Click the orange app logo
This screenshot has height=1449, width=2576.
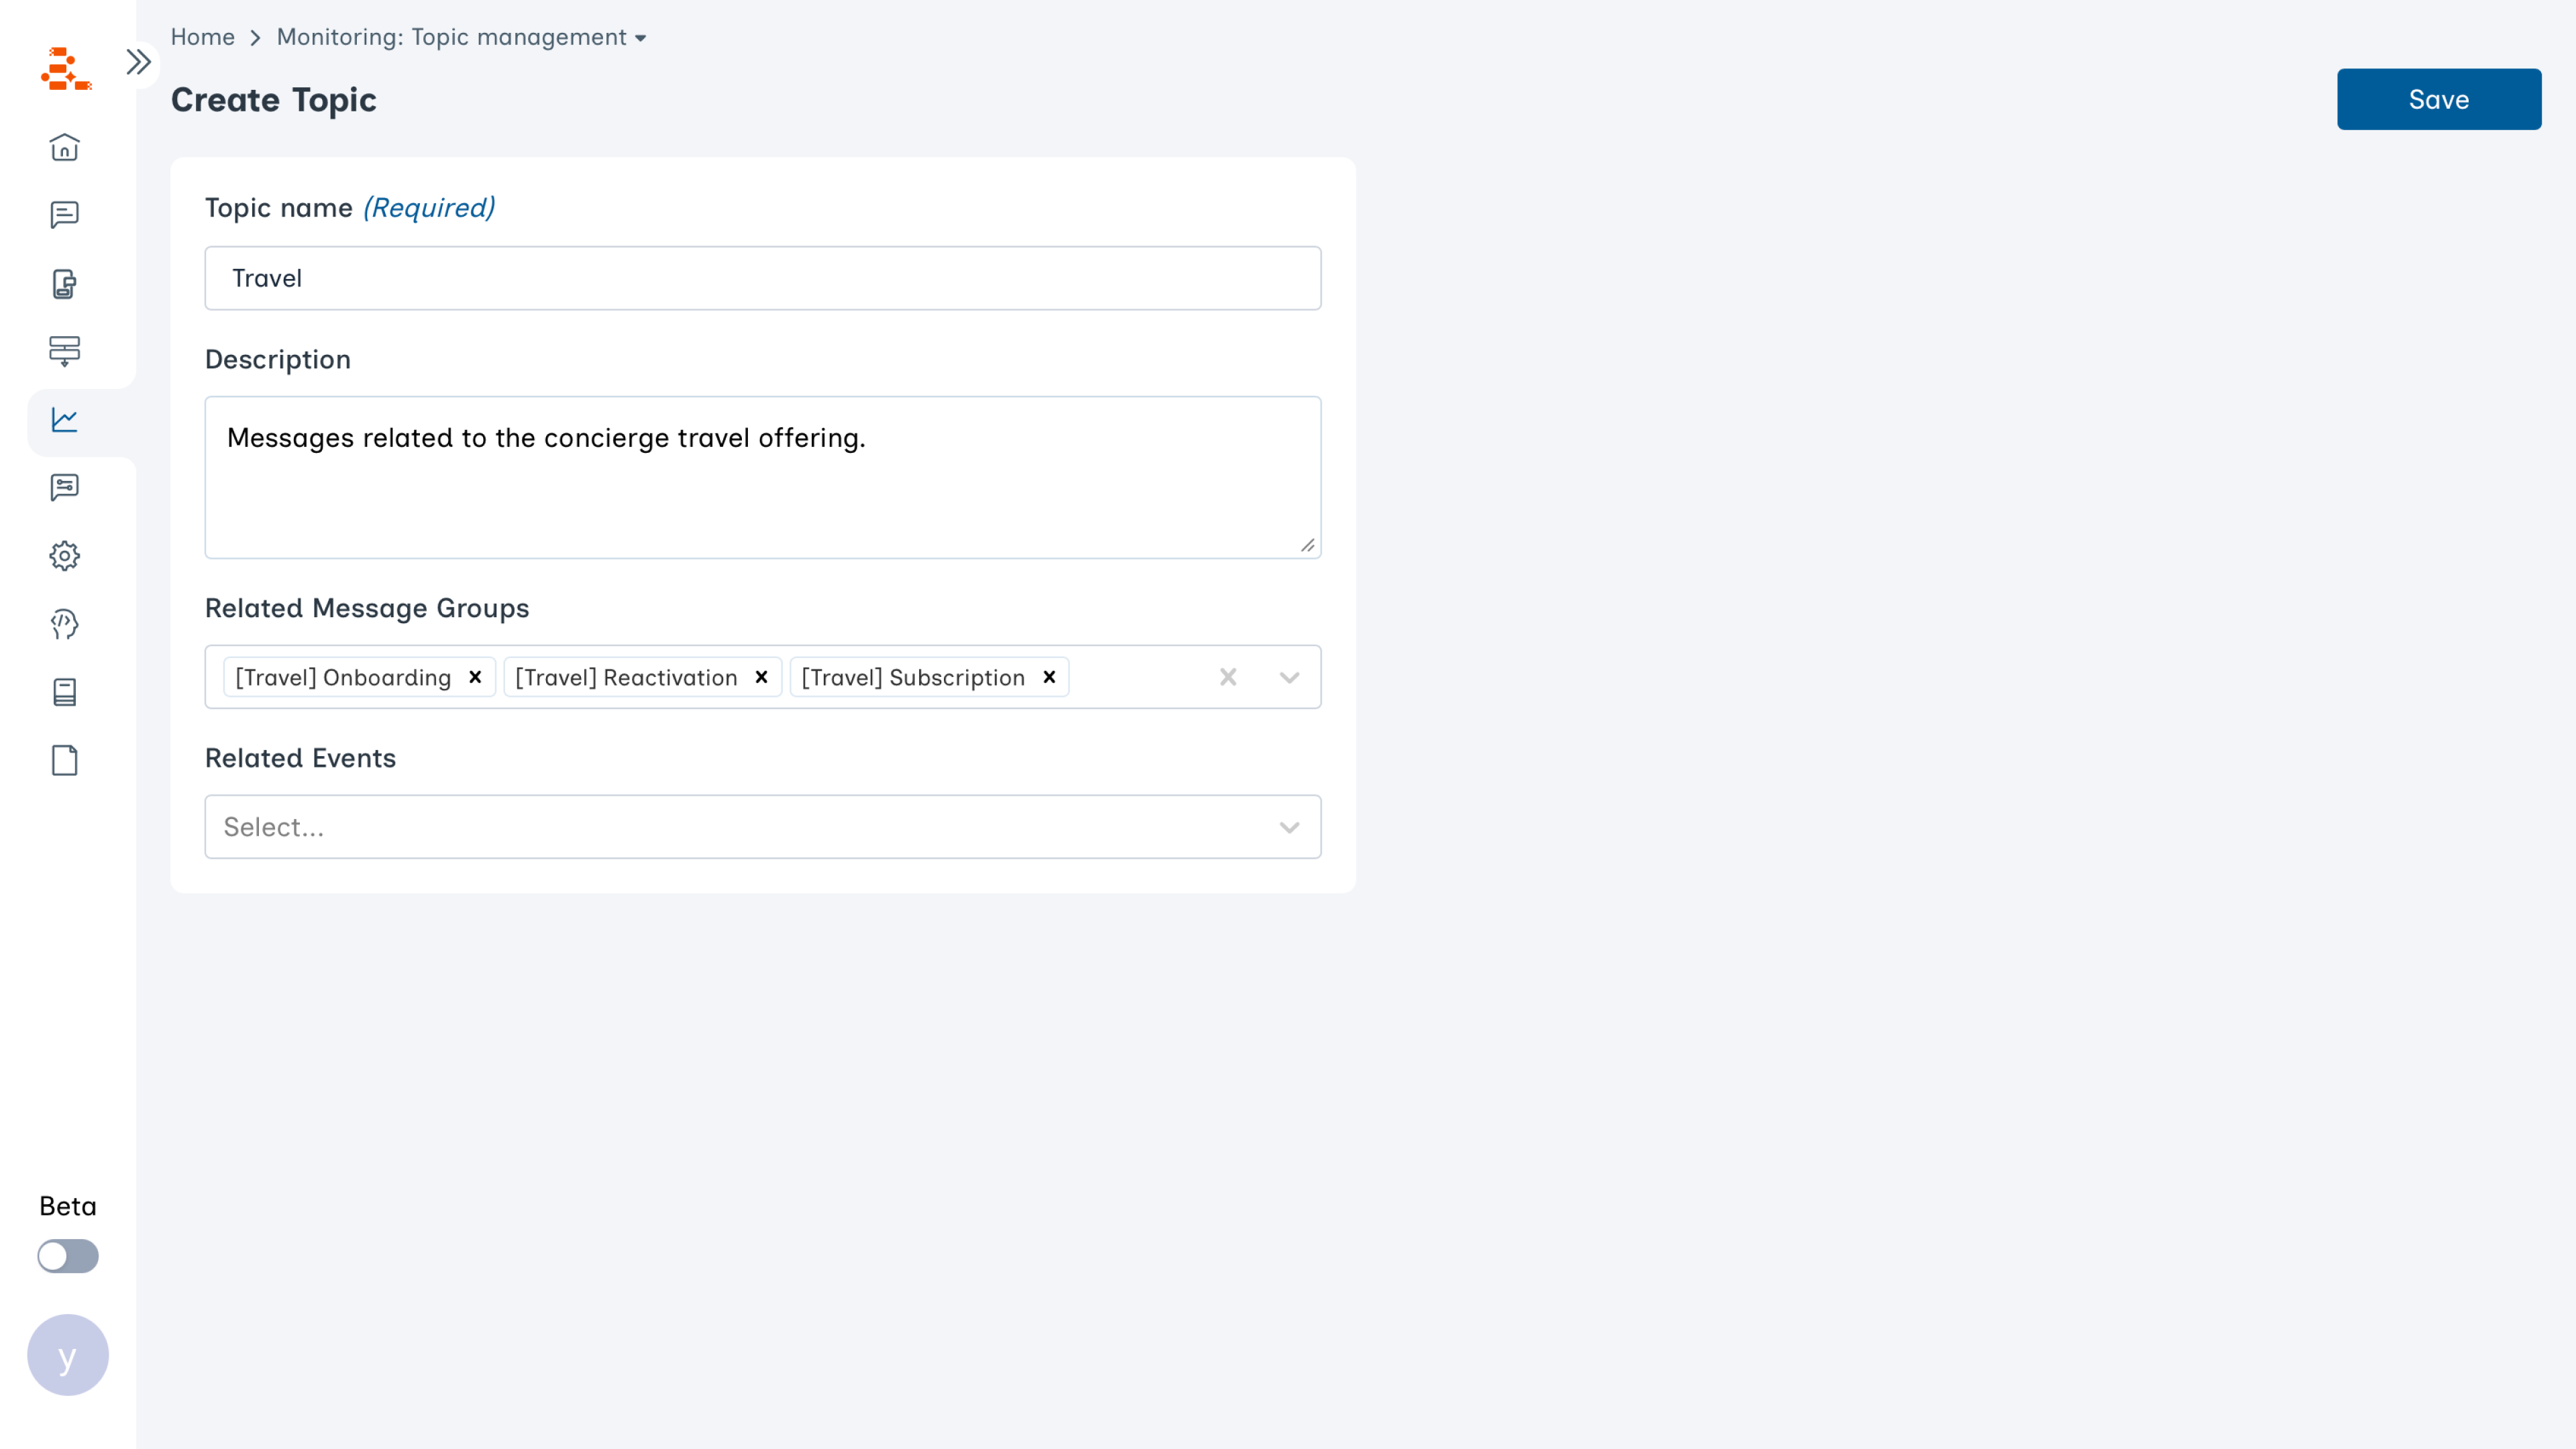[66, 69]
